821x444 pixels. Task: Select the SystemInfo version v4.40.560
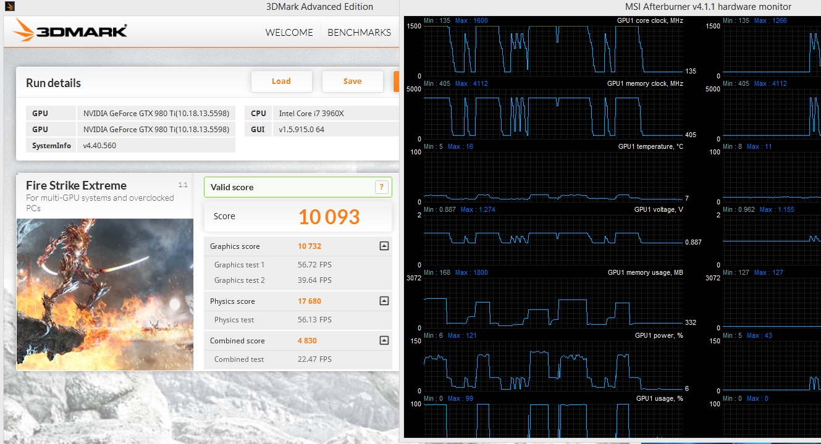click(99, 146)
